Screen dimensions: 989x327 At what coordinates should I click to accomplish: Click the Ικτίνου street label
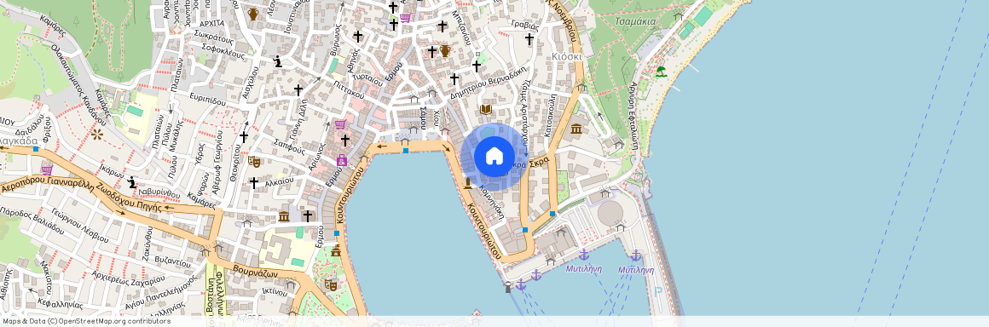275,291
